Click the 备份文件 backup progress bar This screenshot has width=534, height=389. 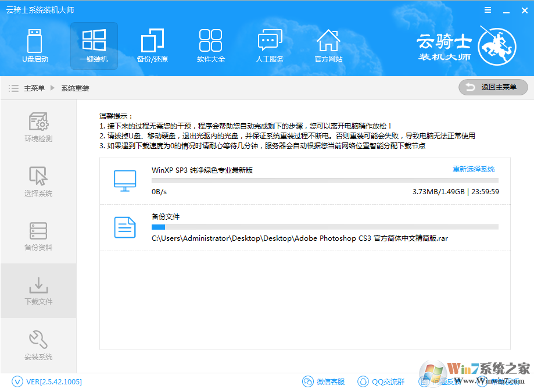tap(324, 227)
